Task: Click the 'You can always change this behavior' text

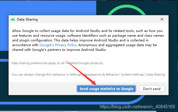Action: pyautogui.click(x=89, y=74)
